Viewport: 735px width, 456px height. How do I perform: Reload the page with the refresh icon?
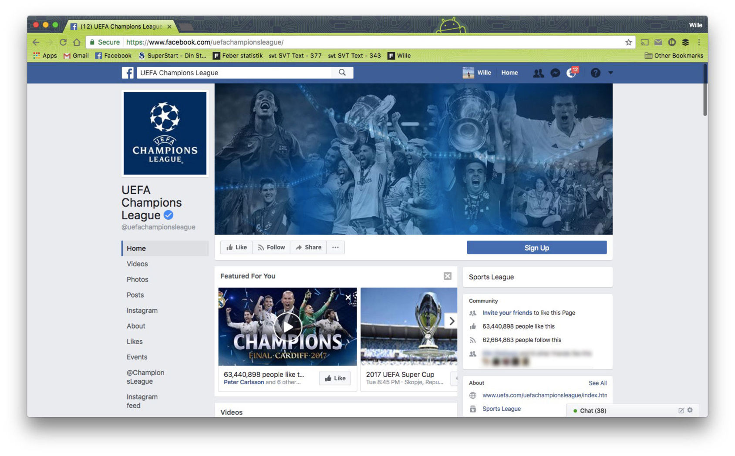[63, 42]
